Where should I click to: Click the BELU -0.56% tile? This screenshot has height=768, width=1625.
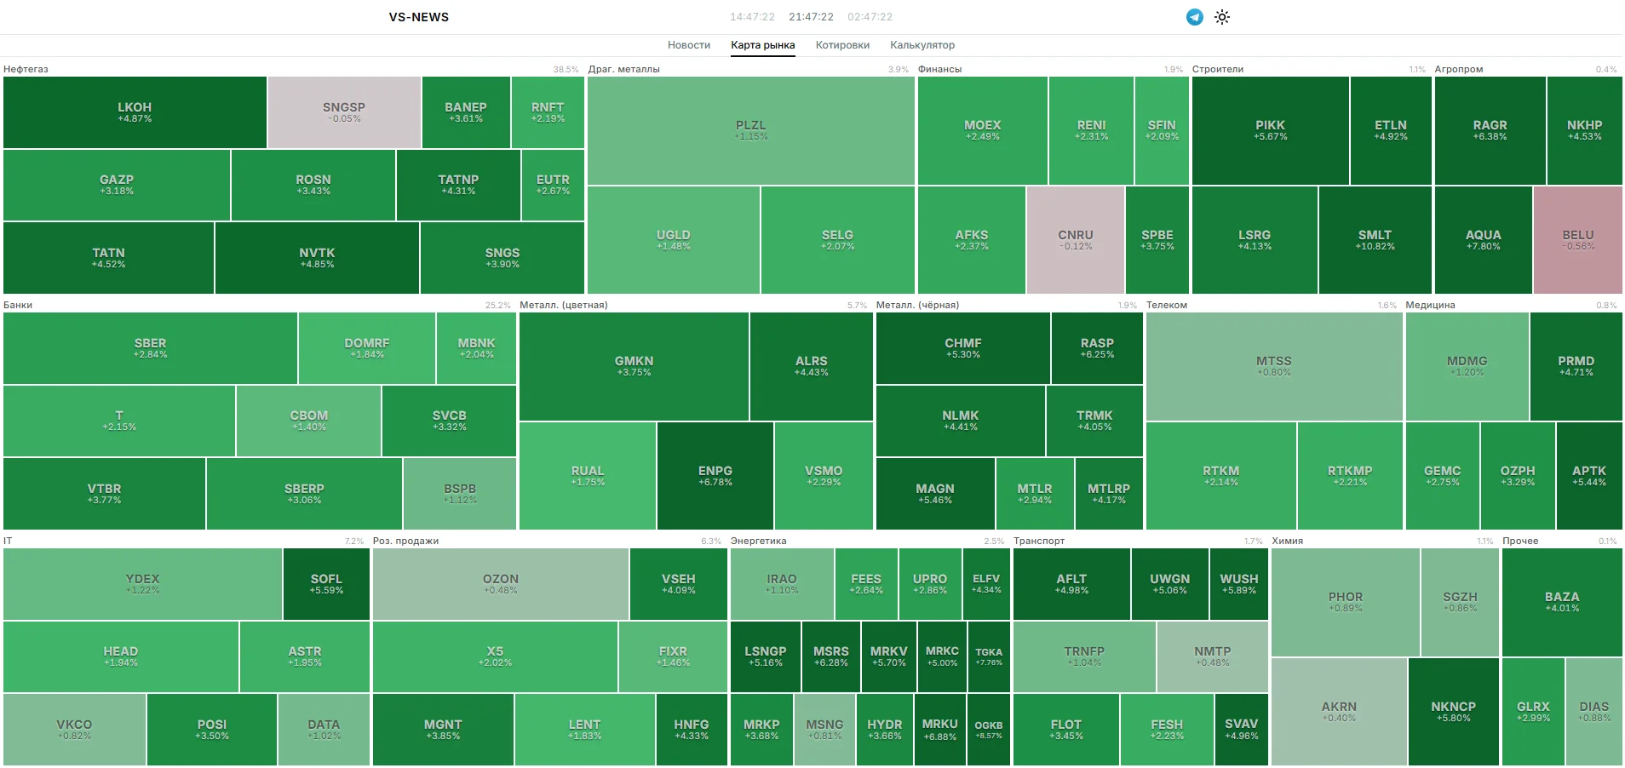tap(1578, 240)
